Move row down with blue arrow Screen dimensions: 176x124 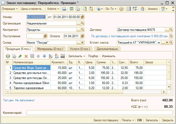click(44, 56)
